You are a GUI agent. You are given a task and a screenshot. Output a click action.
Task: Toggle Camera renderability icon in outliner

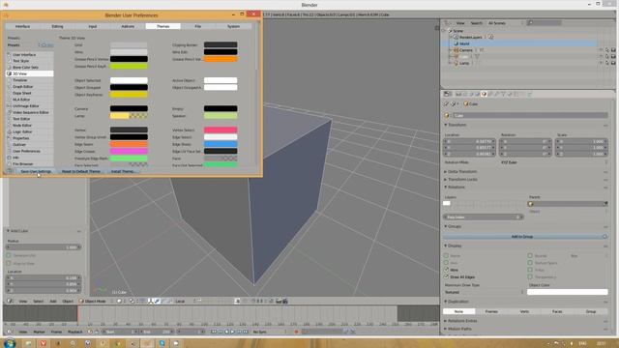[x=613, y=50]
